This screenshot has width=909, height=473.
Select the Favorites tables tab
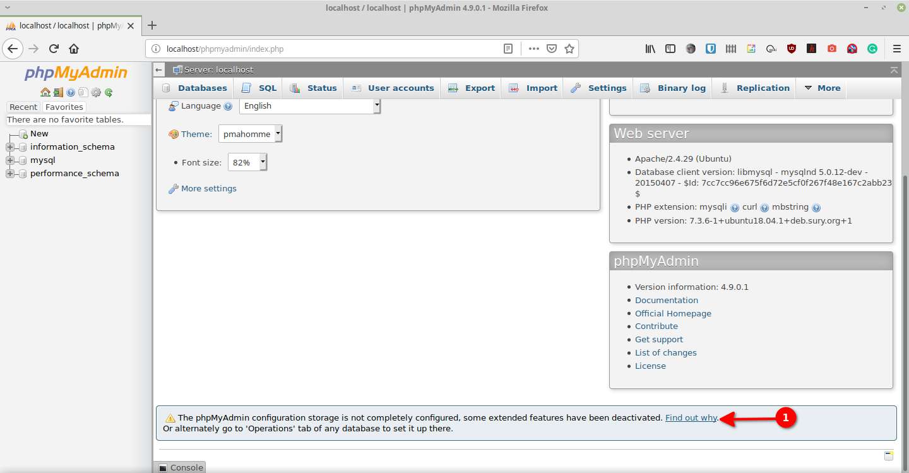(64, 107)
